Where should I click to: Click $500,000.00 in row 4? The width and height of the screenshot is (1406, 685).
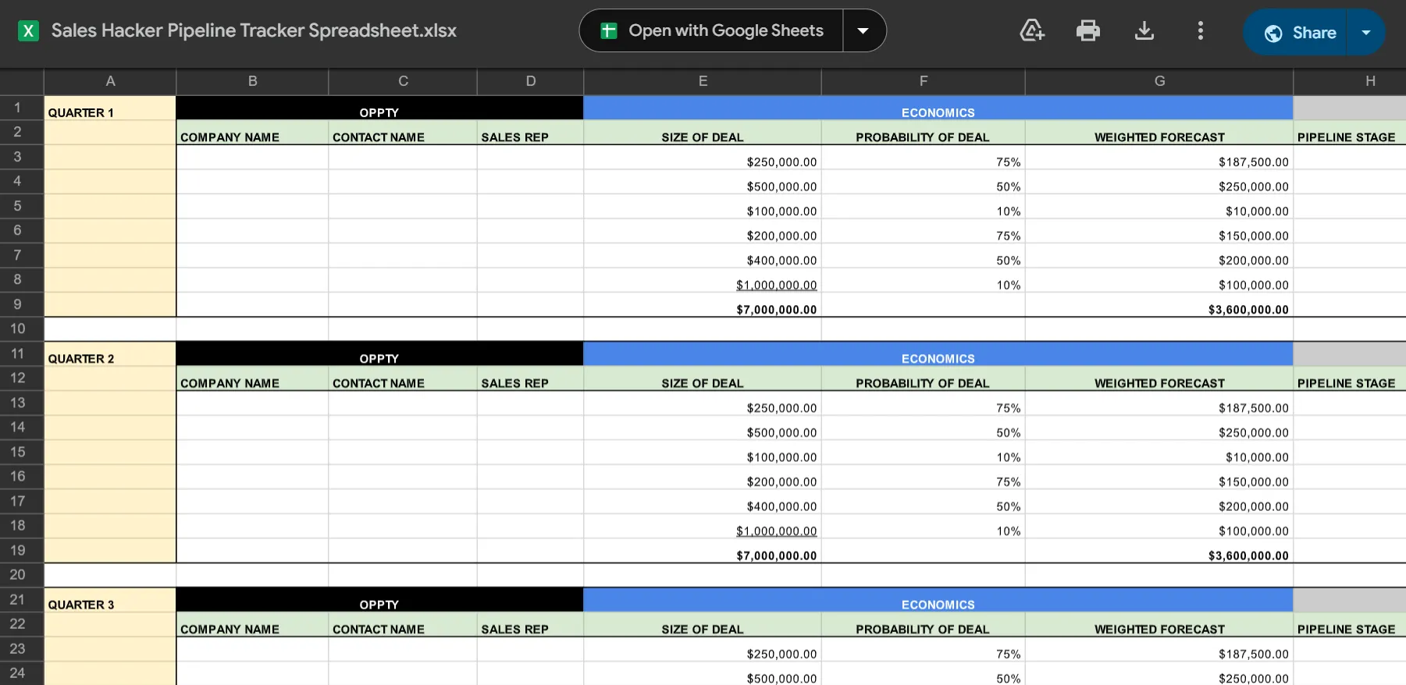pyautogui.click(x=703, y=182)
